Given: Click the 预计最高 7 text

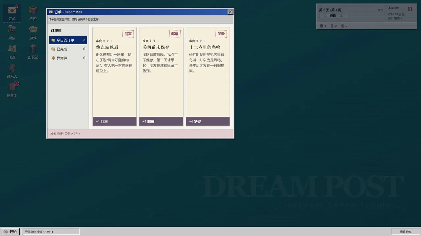Looking at the screenshot, I should pyautogui.click(x=395, y=18).
